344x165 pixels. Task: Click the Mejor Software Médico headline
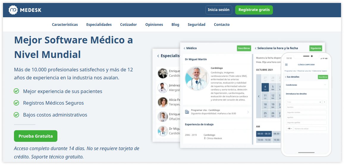73,47
